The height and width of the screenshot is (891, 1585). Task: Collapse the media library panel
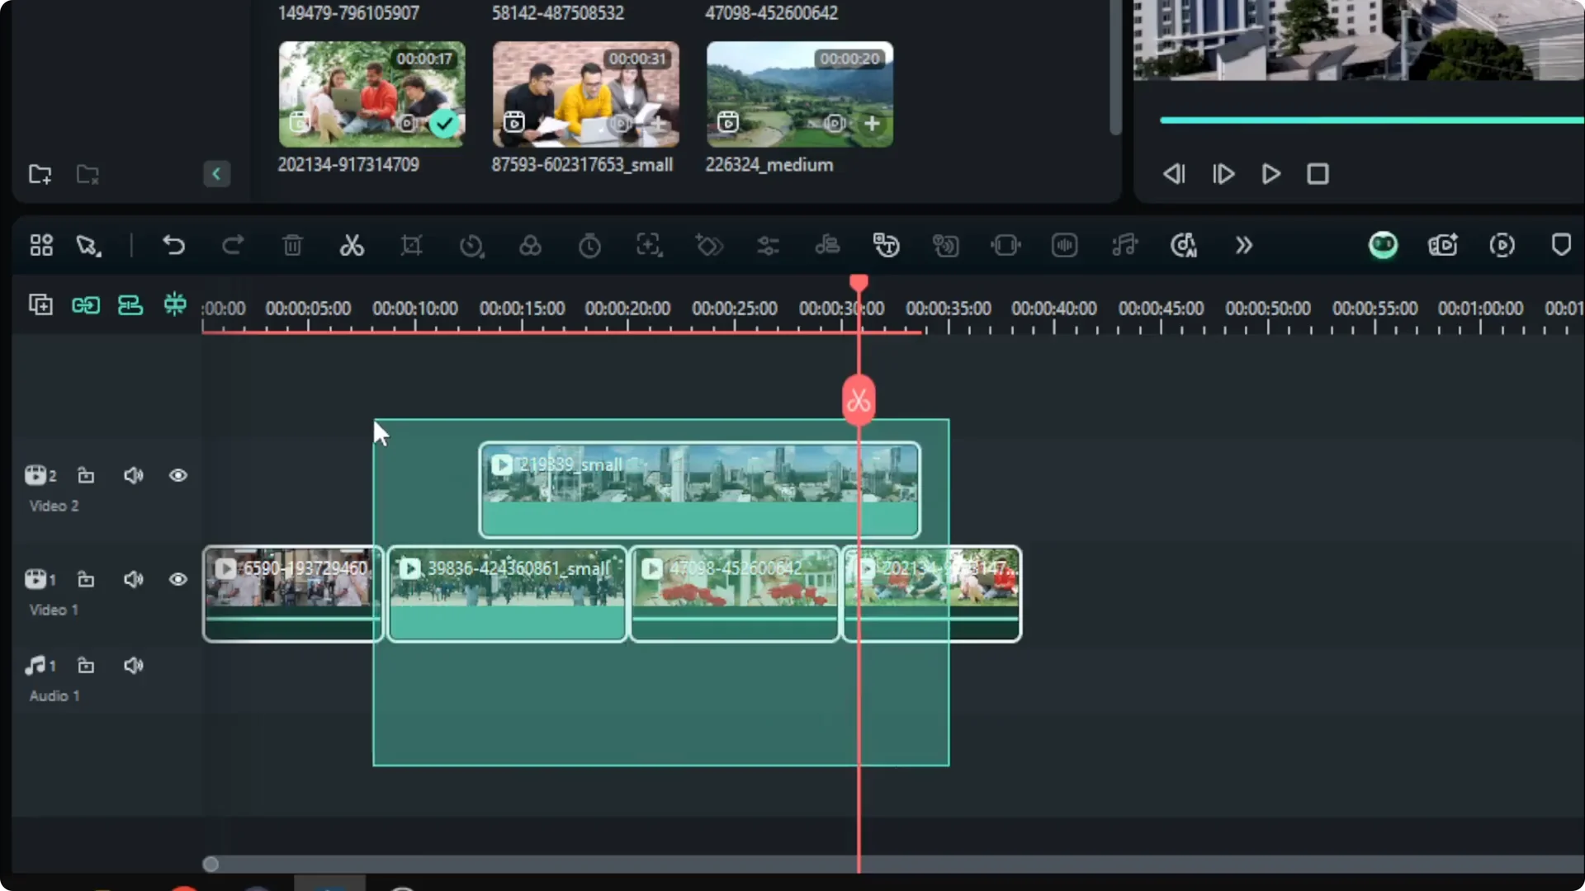216,173
